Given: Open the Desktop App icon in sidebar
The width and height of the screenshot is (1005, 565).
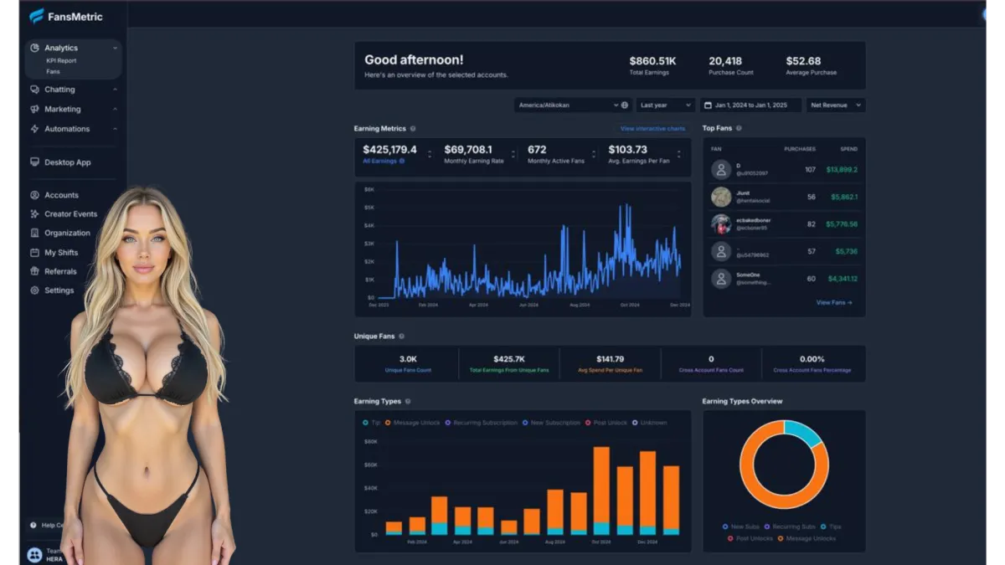Looking at the screenshot, I should click(34, 162).
